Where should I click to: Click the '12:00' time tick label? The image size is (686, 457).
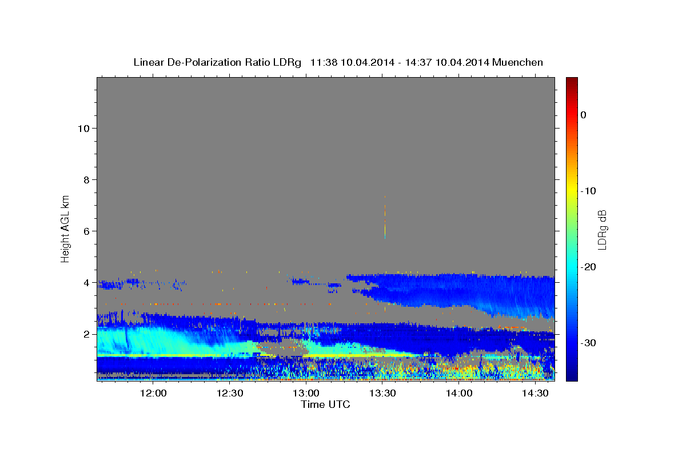pos(153,393)
